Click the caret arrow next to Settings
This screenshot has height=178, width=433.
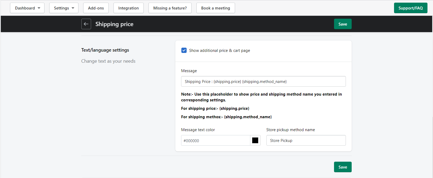(73, 8)
